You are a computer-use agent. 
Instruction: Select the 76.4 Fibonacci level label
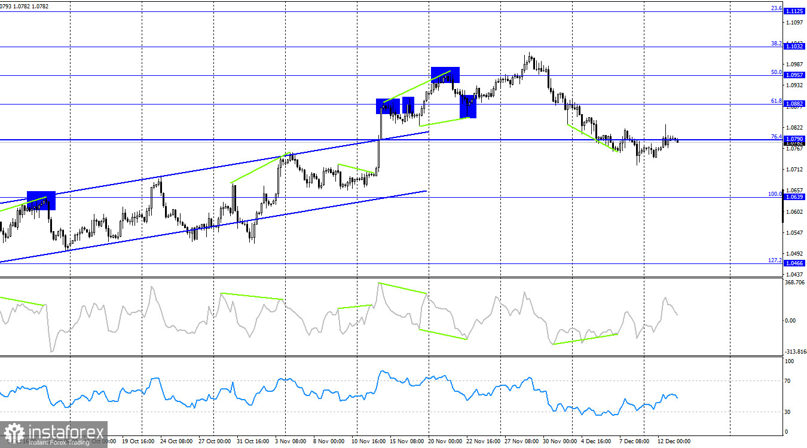coord(777,136)
